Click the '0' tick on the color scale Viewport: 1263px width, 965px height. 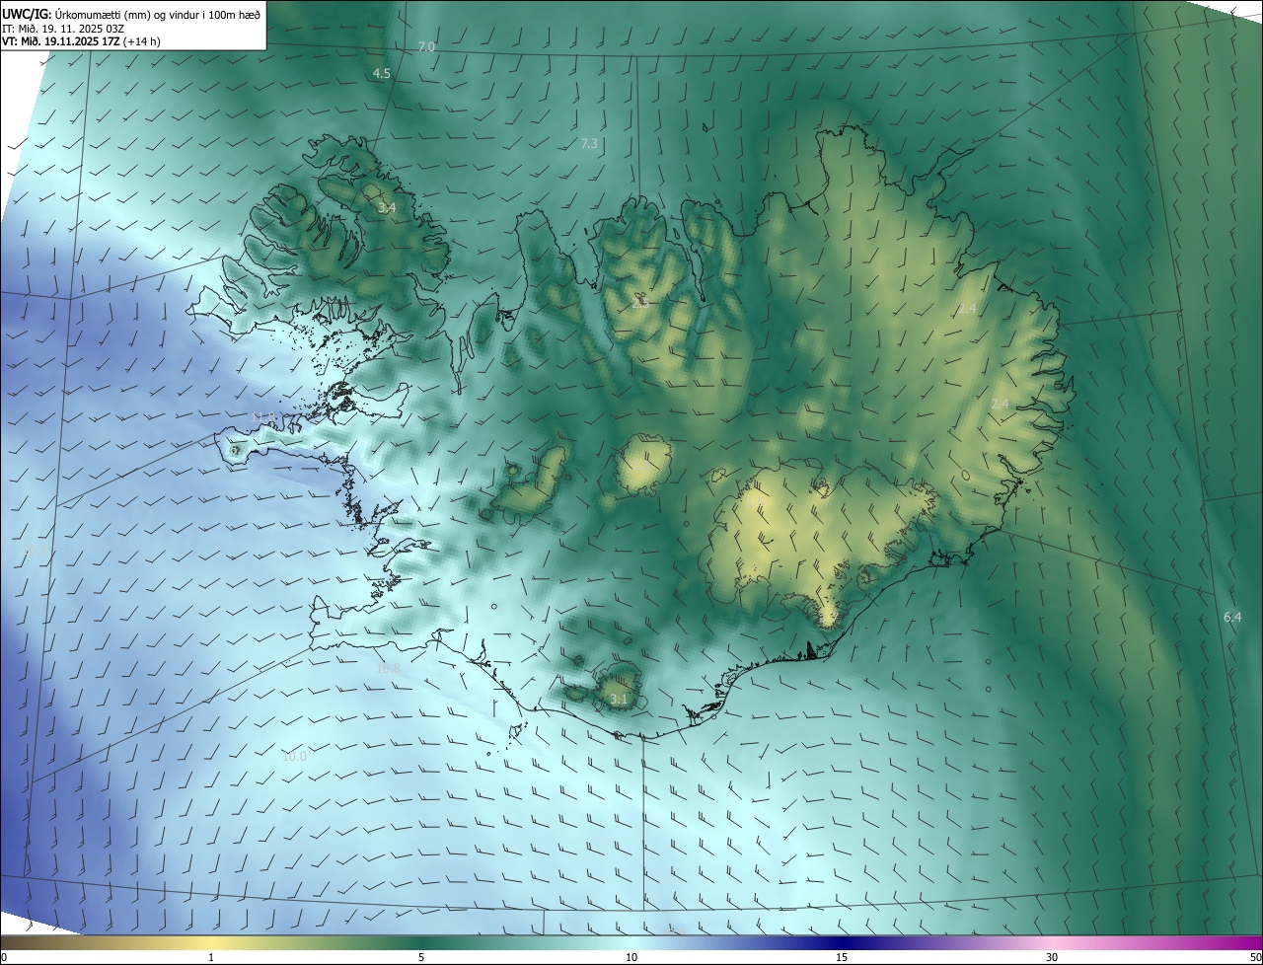click(x=4, y=957)
